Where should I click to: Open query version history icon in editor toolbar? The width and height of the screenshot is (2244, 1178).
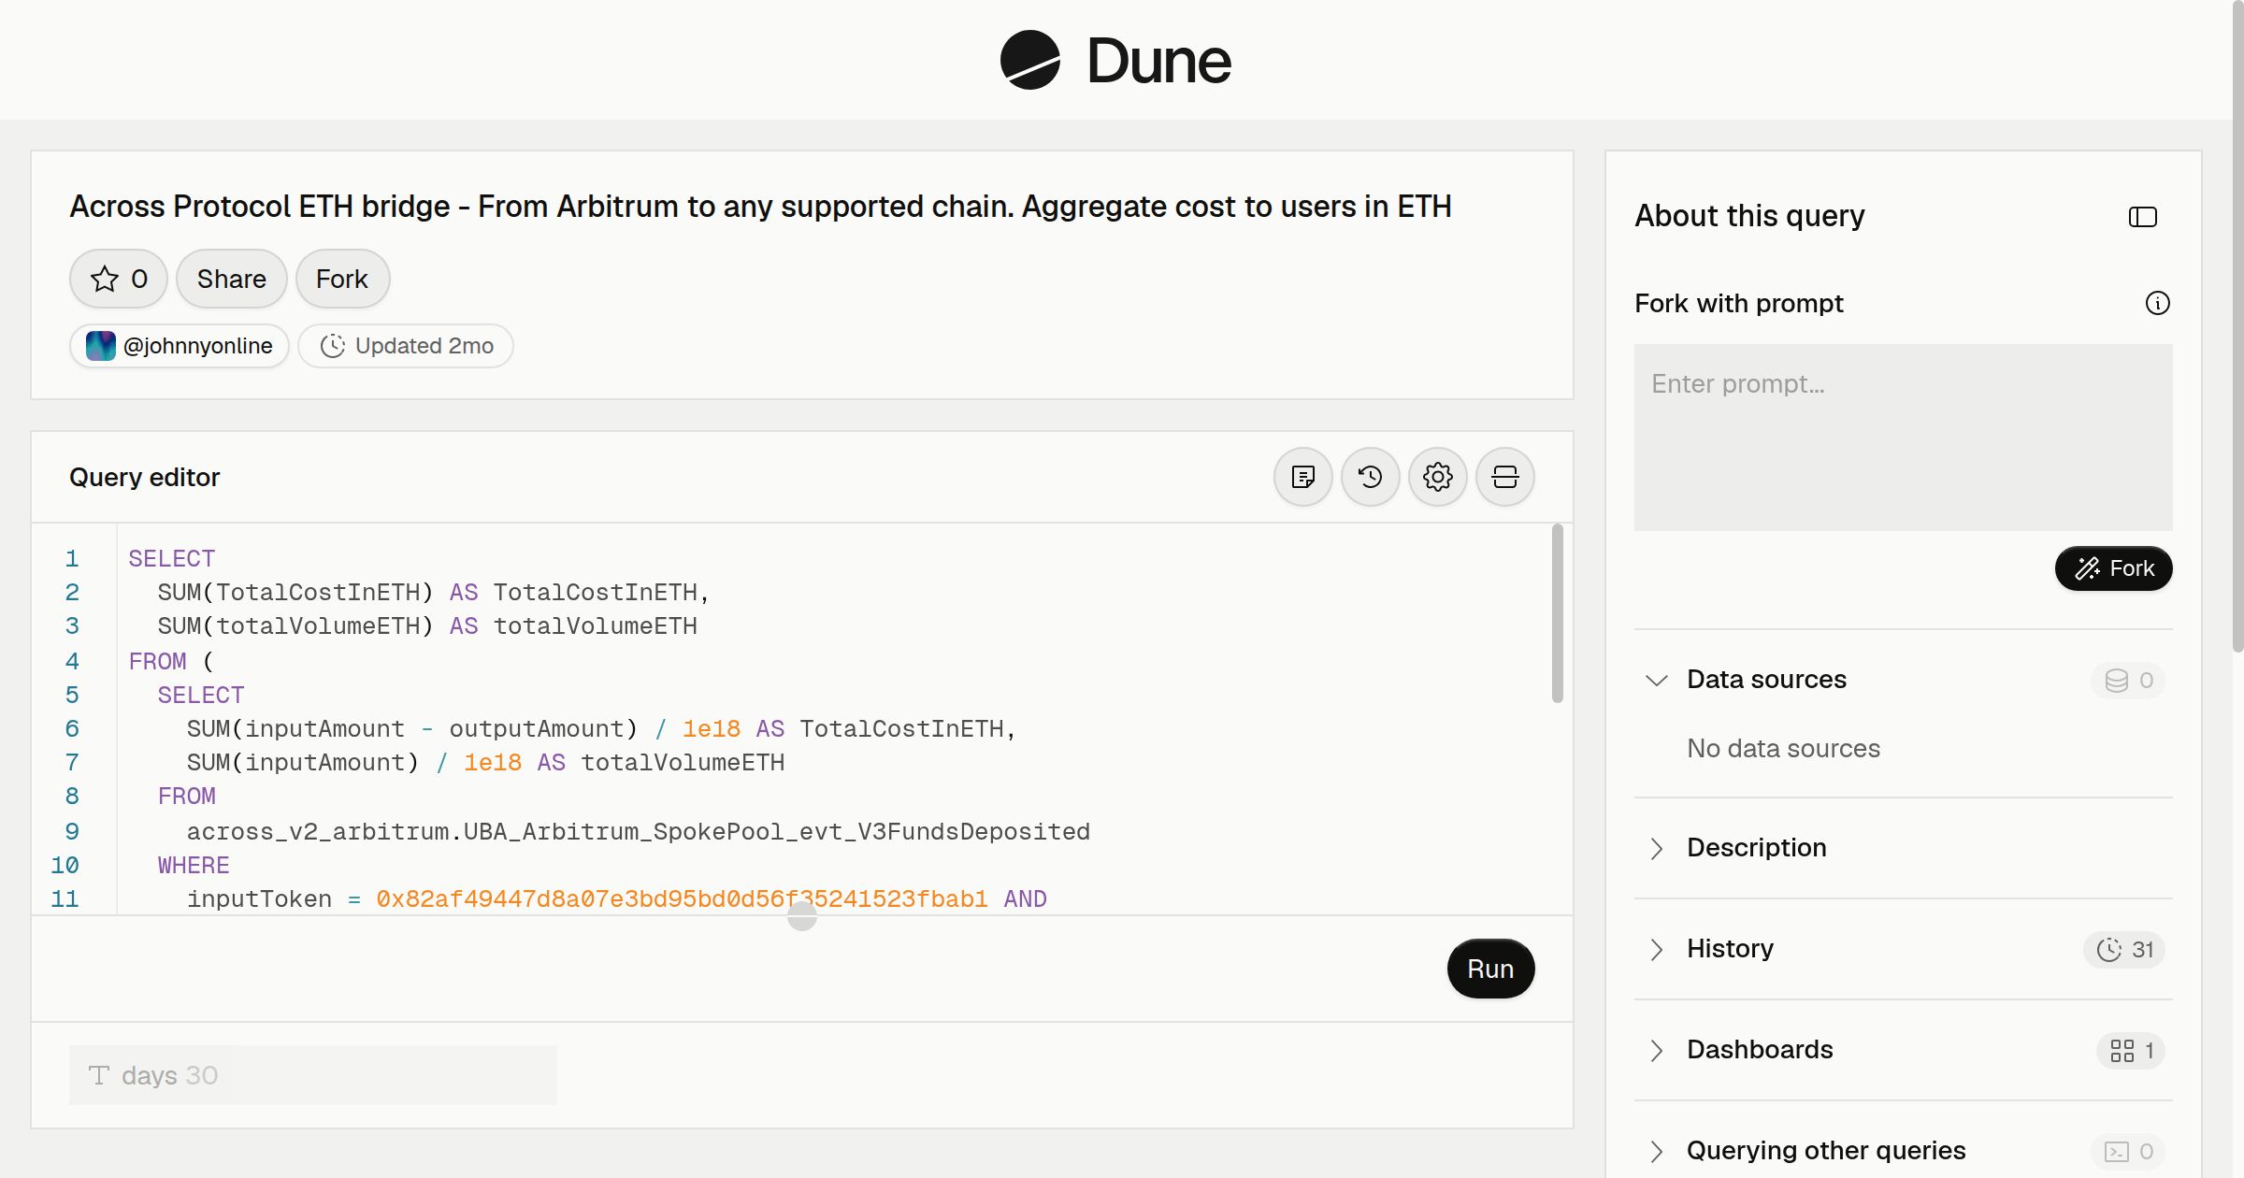click(1370, 477)
